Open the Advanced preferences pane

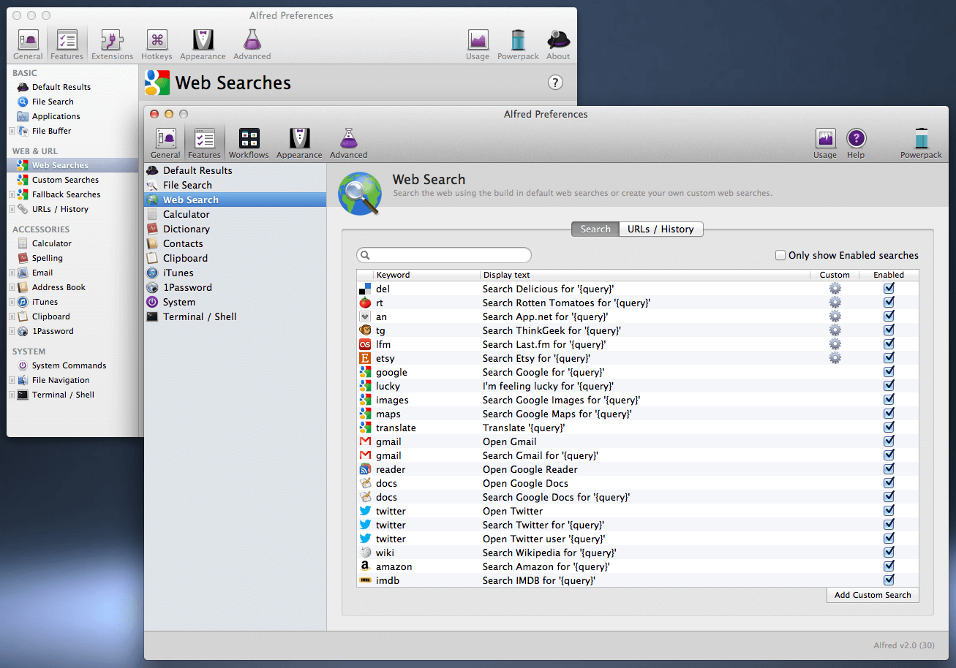pyautogui.click(x=348, y=141)
